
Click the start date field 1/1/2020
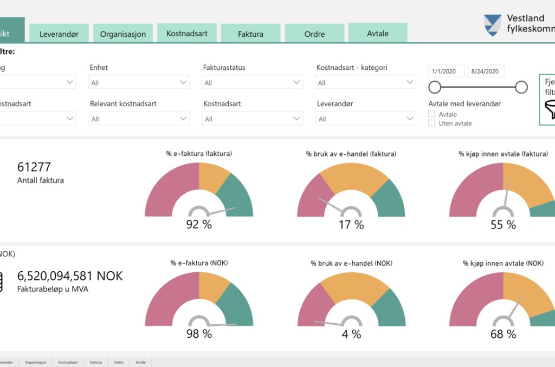point(447,71)
